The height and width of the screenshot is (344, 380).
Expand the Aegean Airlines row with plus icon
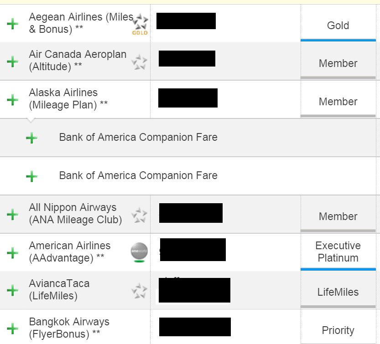tap(13, 24)
